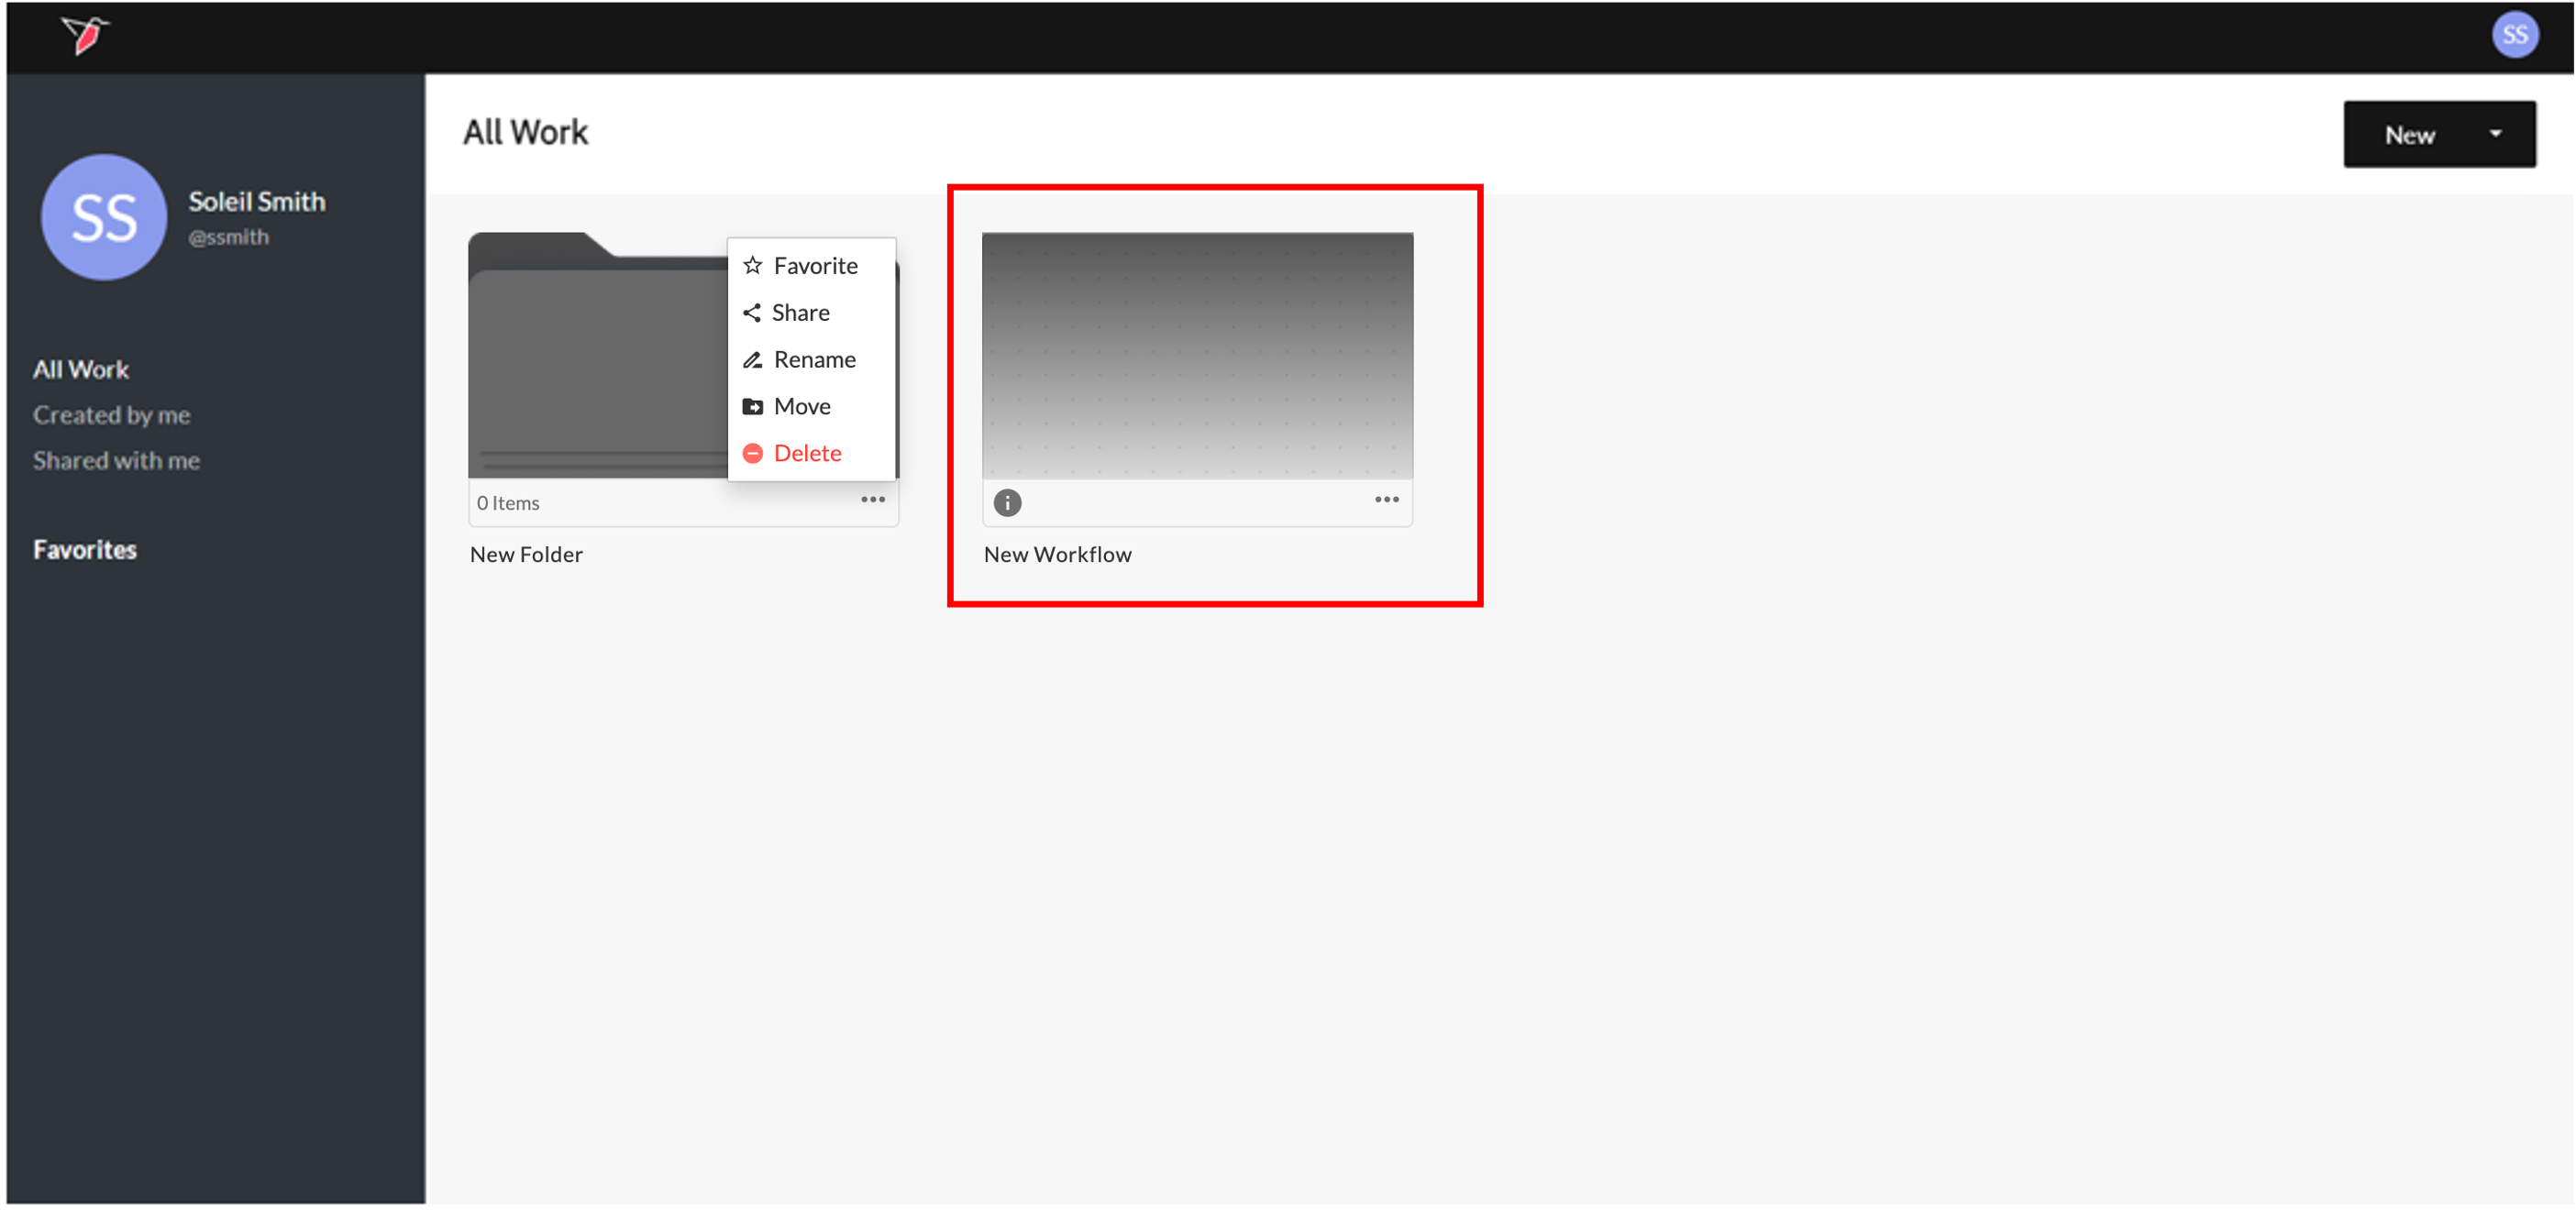This screenshot has height=1210, width=2576.
Task: Expand the New button dropdown arrow
Action: click(2495, 134)
